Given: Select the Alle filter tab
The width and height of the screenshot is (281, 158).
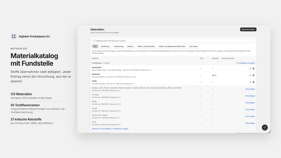Looking at the screenshot, I should (95, 46).
